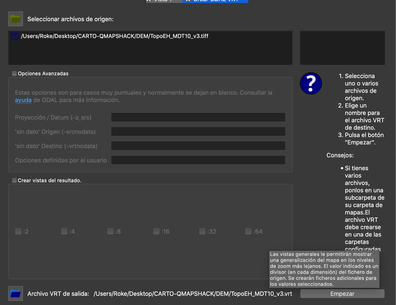Click the 'sin dato' Origen (-srcnodata) field

[x=198, y=132]
